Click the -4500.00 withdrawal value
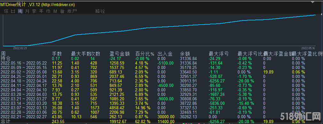 (x=166, y=85)
